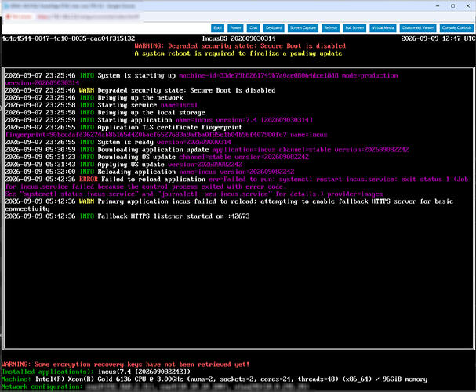This screenshot has height=392, width=476.
Task: Click the encryption recovery keys warning
Action: coord(125,364)
